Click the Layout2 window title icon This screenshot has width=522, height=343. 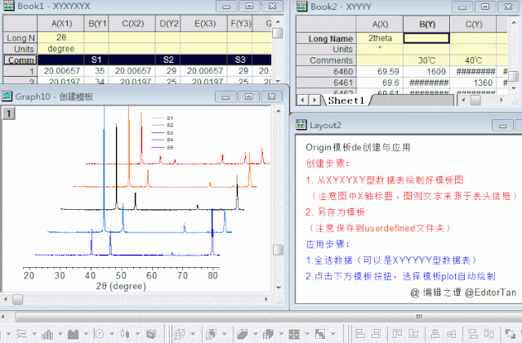(301, 125)
